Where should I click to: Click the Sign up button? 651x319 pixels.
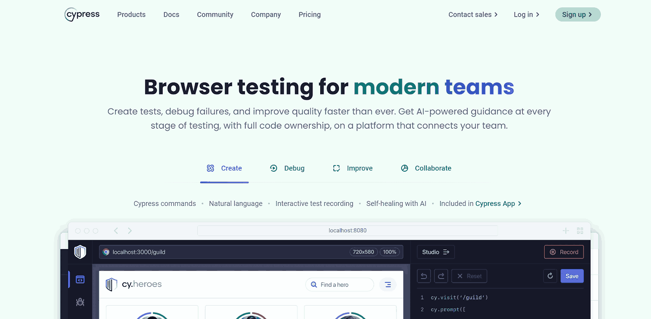[x=578, y=15]
